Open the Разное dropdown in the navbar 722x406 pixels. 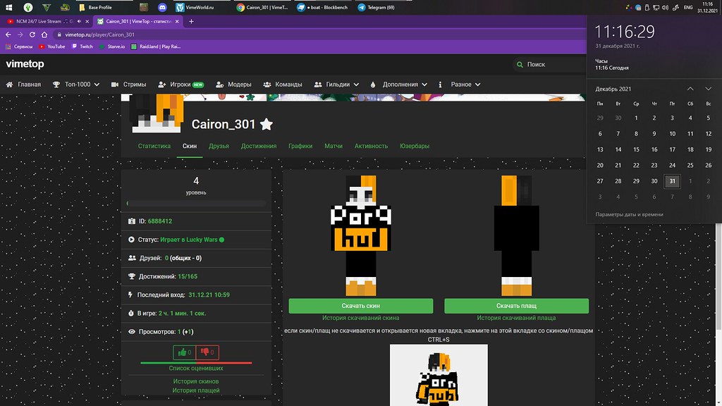pyautogui.click(x=460, y=85)
